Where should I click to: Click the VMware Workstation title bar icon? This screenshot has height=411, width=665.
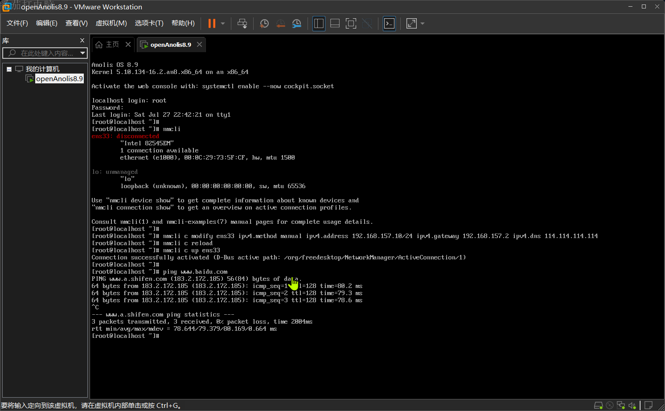[7, 7]
